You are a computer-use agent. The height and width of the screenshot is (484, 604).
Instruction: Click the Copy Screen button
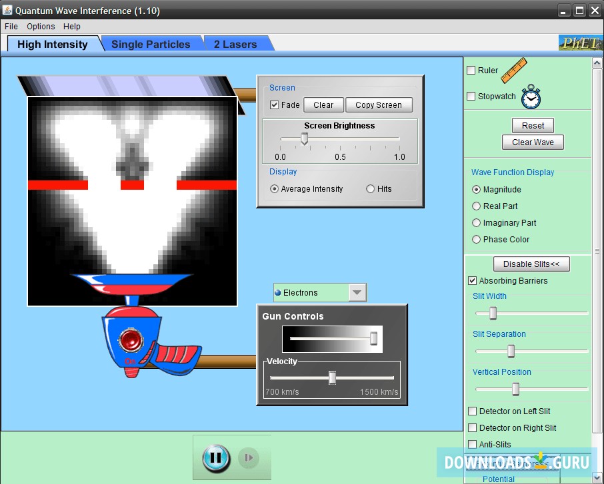(x=378, y=105)
